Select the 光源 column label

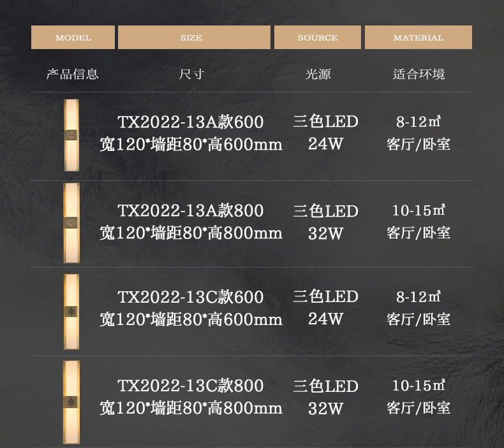(x=318, y=74)
